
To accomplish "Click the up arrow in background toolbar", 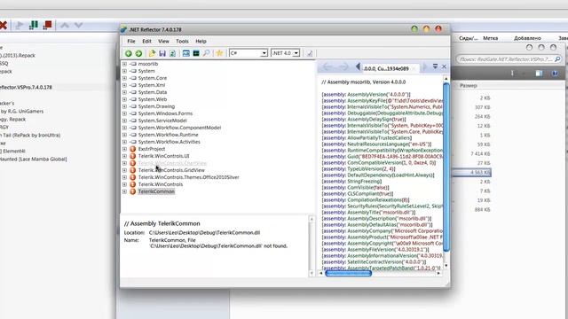I will (x=65, y=25).
